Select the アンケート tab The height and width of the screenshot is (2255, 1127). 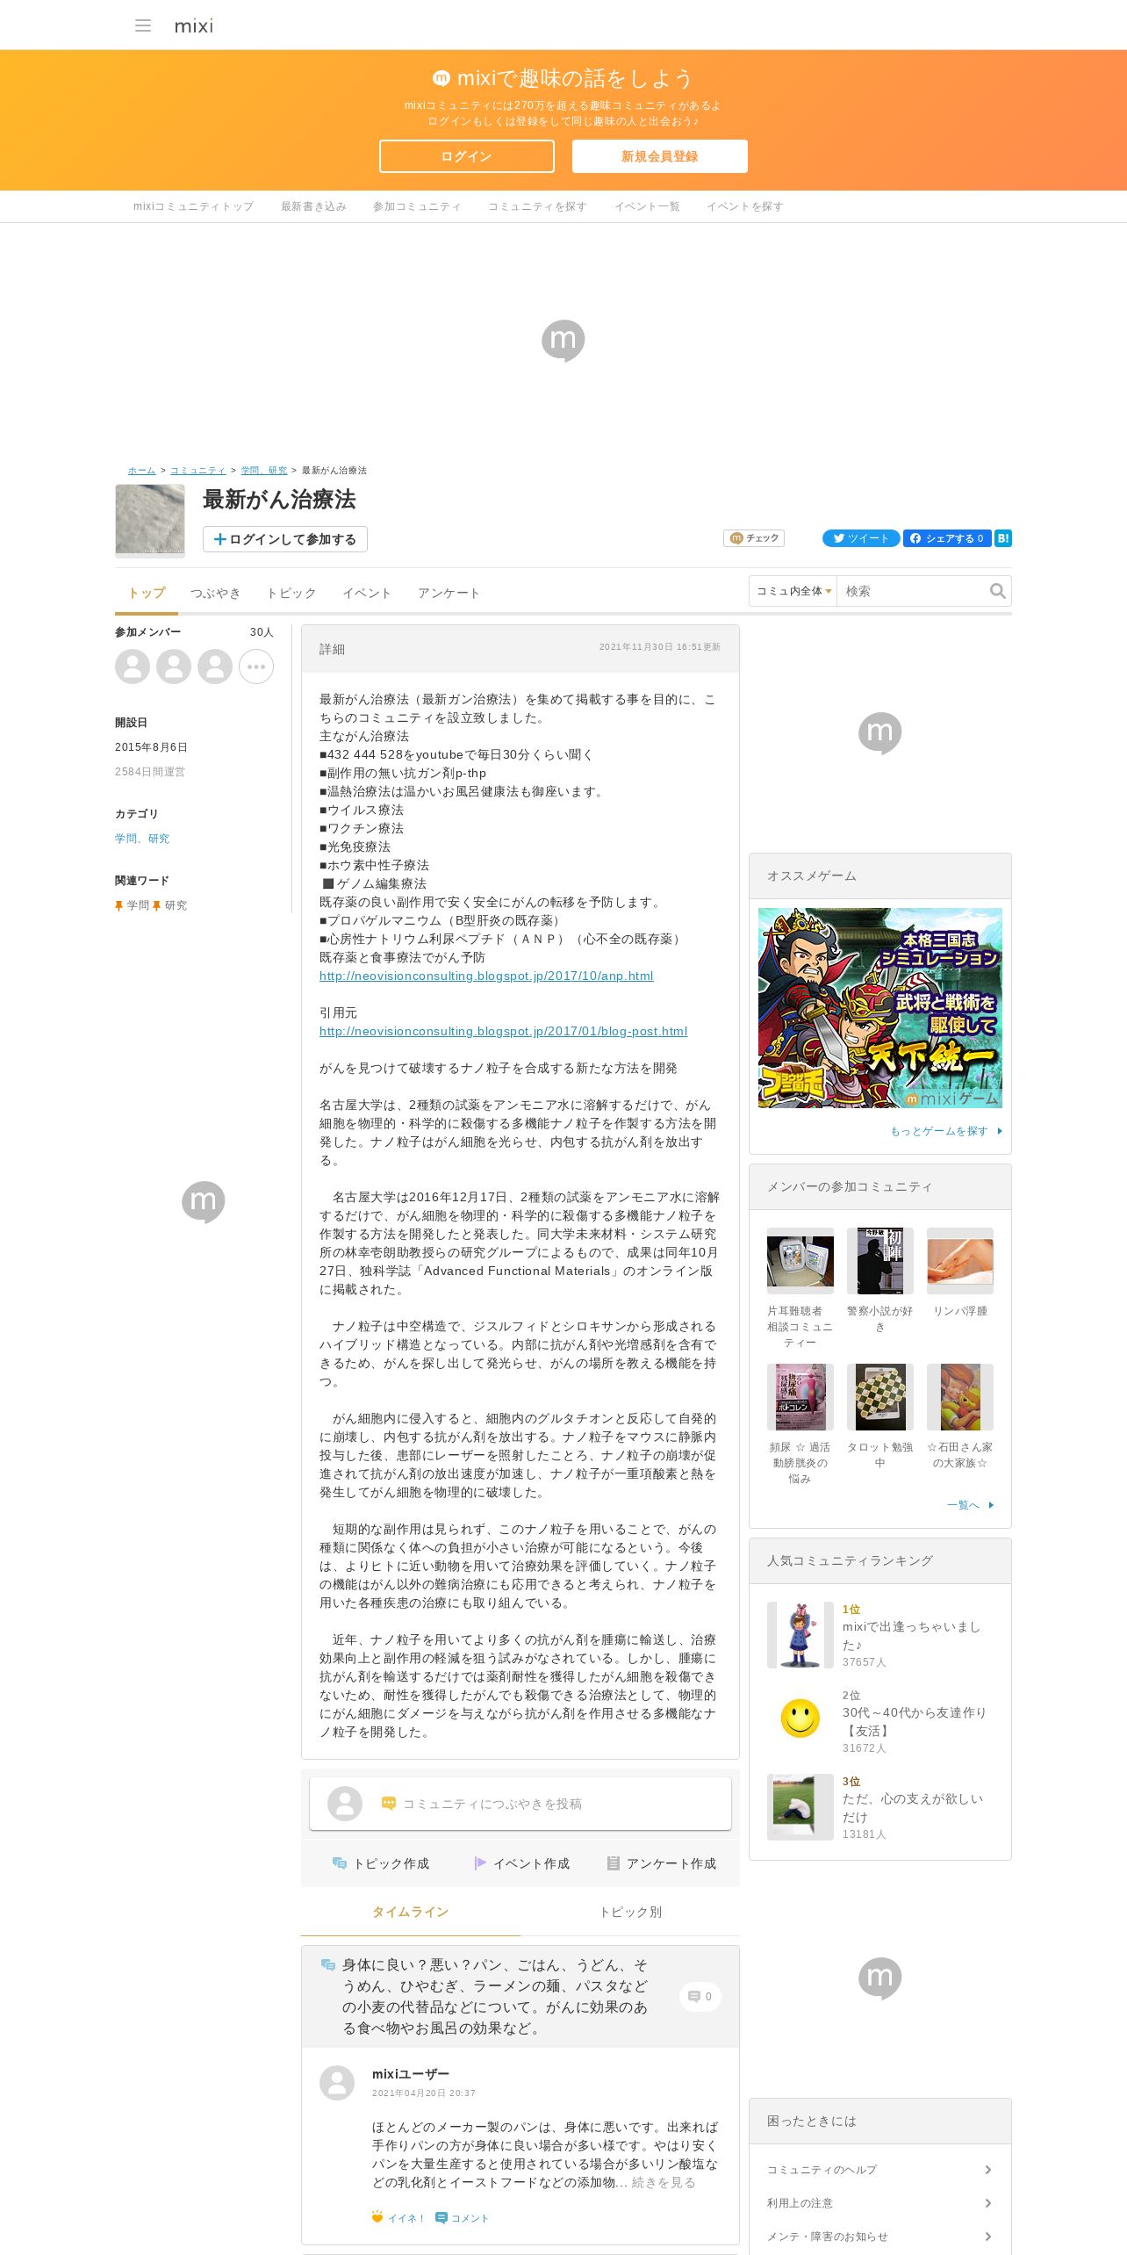click(x=449, y=594)
